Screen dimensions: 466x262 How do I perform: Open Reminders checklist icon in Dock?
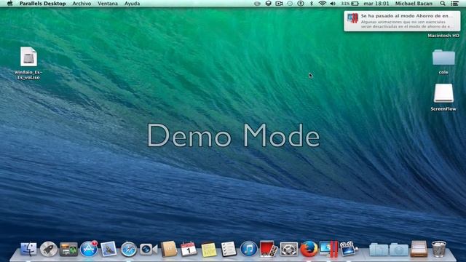tap(229, 249)
